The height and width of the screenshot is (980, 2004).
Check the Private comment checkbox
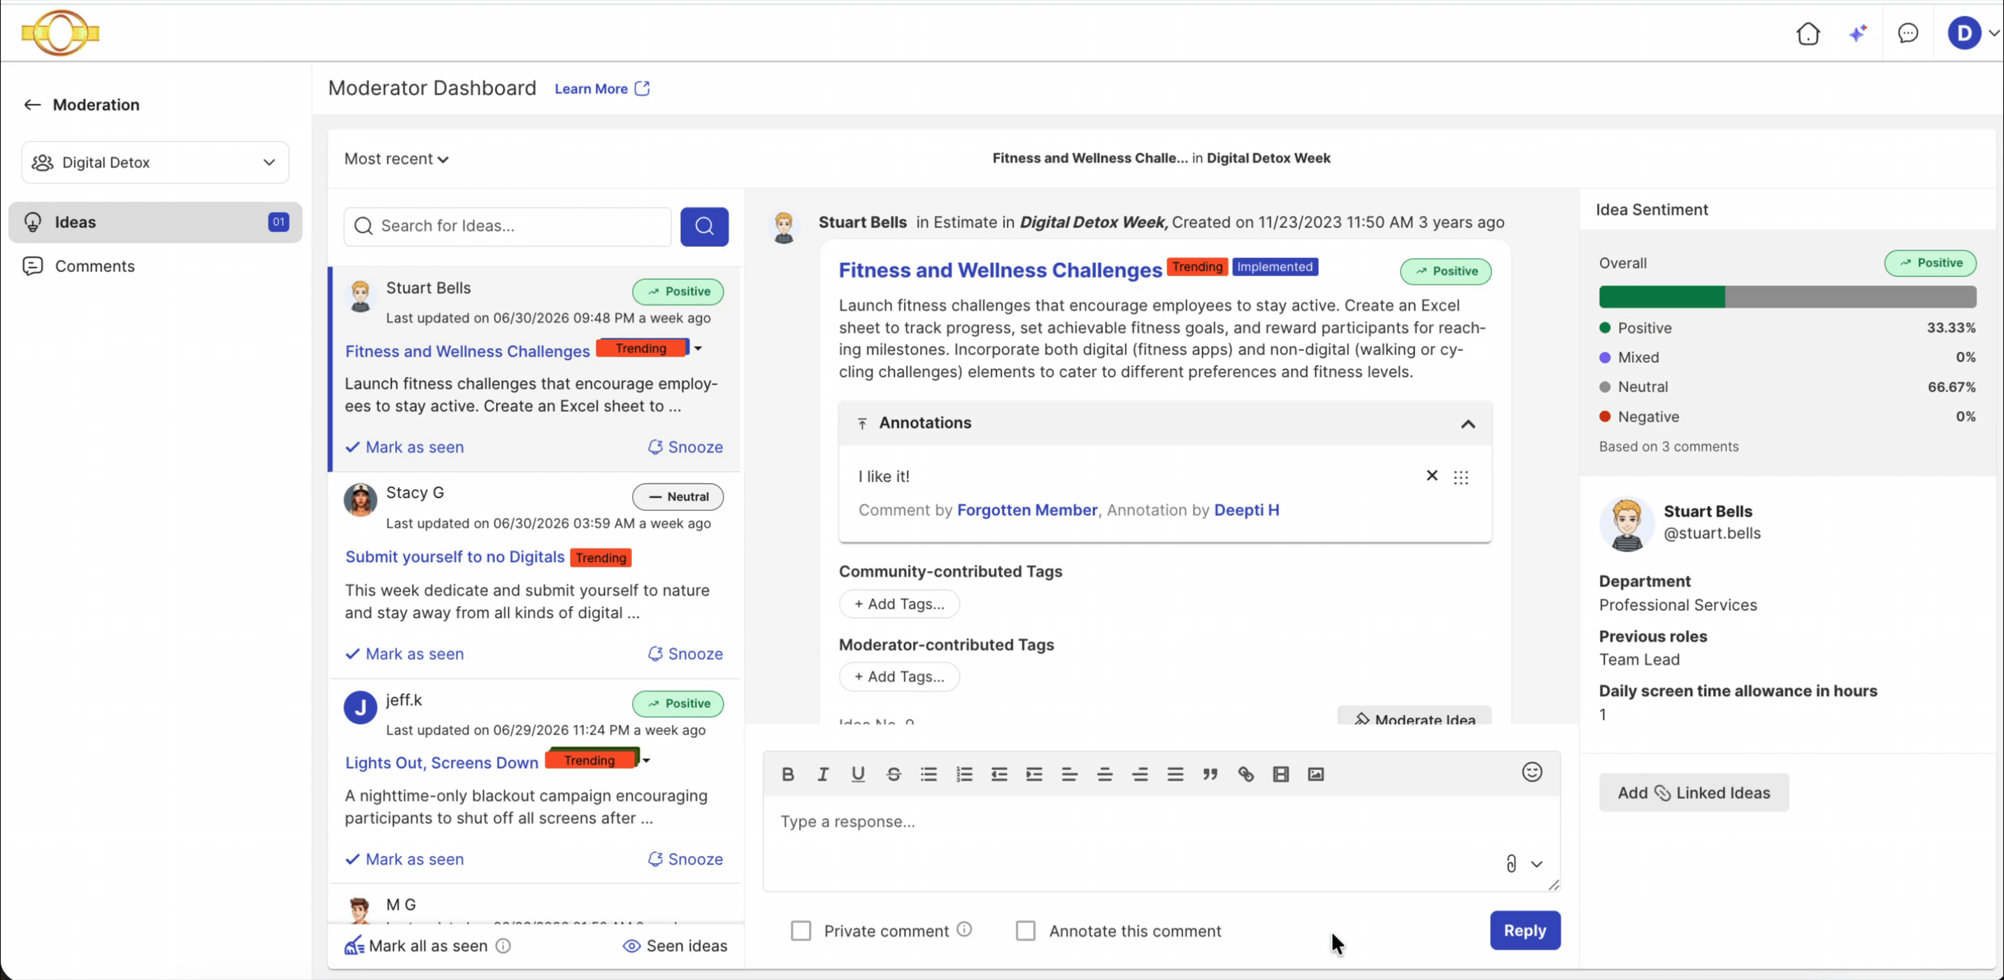click(801, 930)
